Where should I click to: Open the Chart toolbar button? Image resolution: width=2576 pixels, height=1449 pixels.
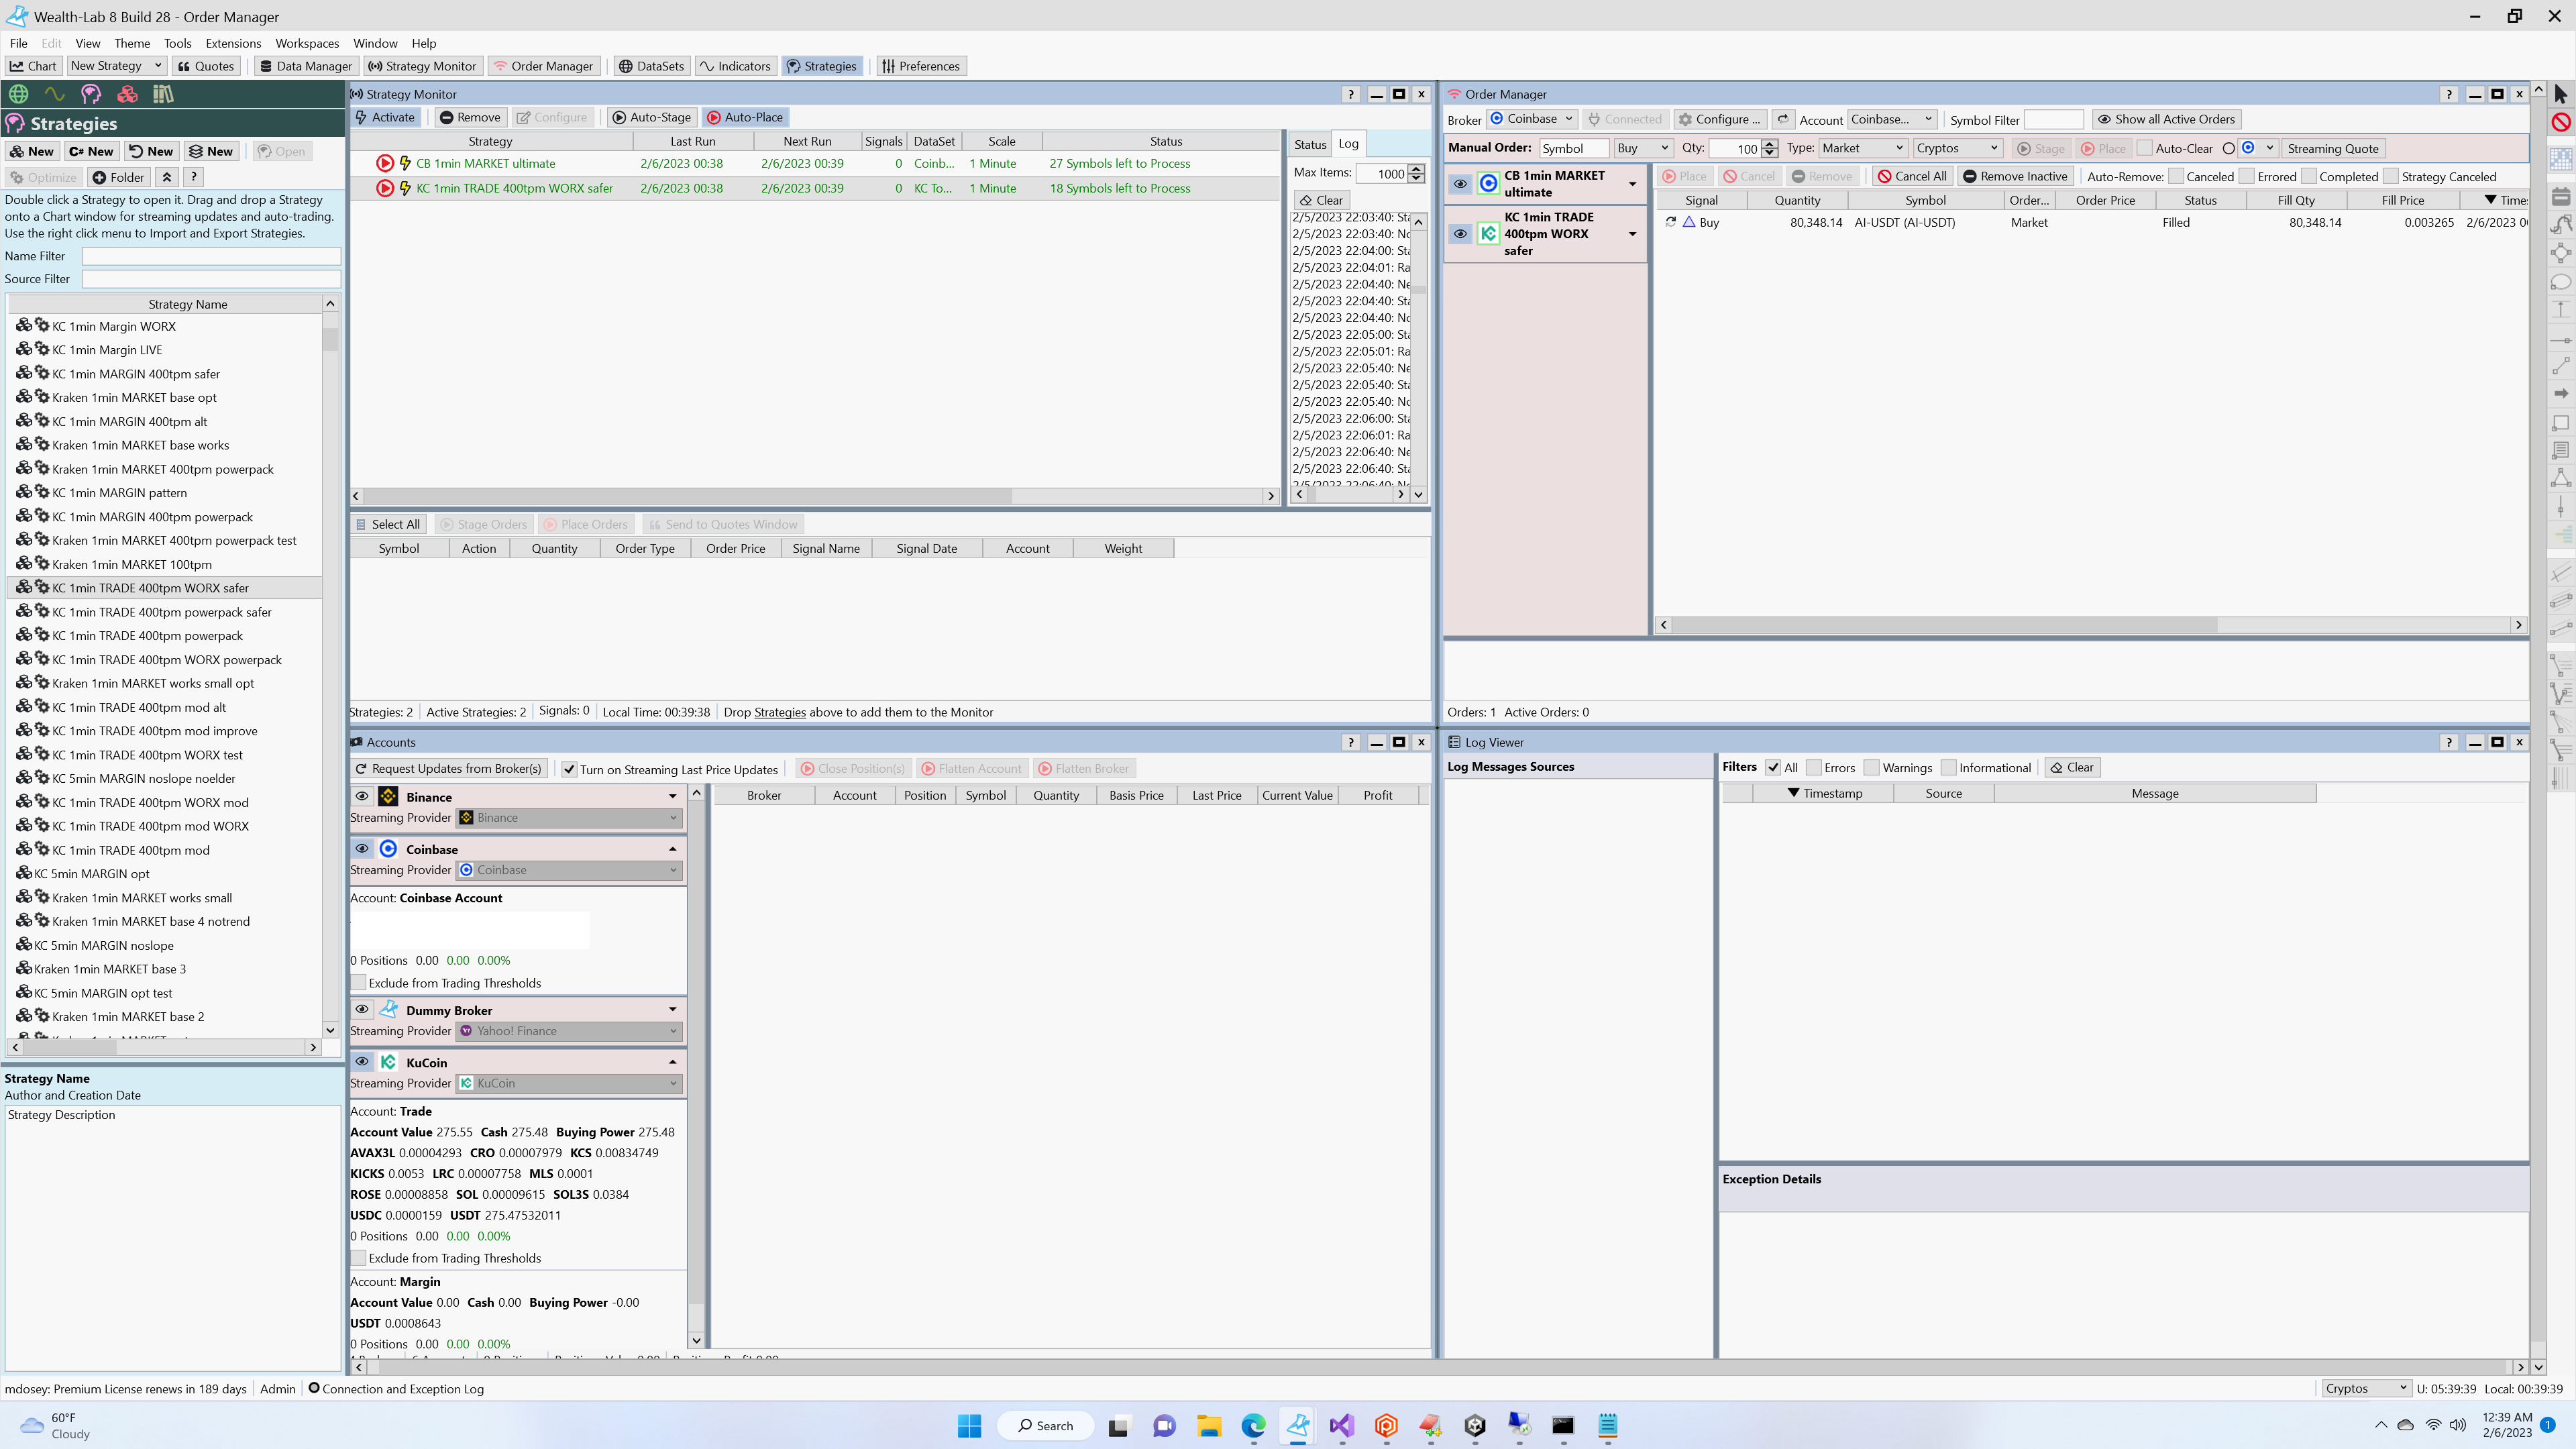pos(33,66)
